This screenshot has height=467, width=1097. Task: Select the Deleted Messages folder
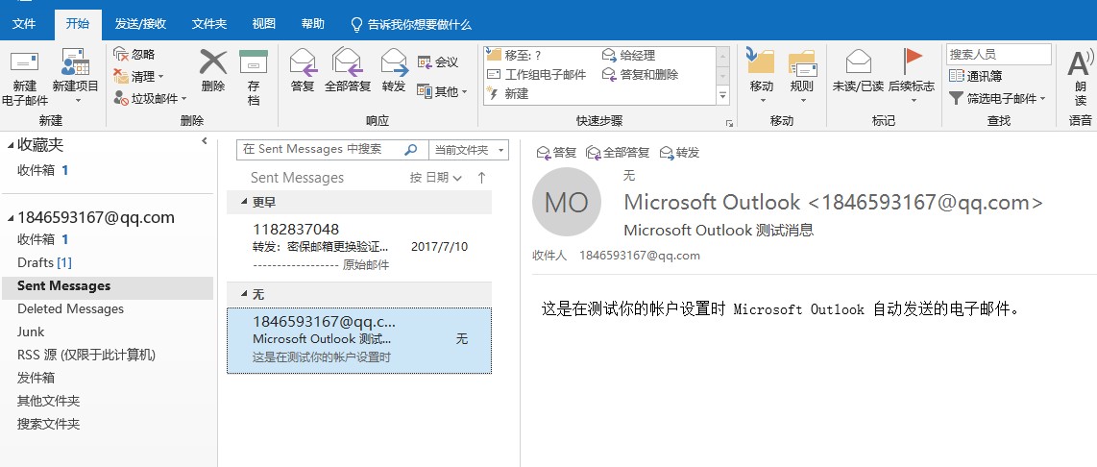click(x=70, y=308)
